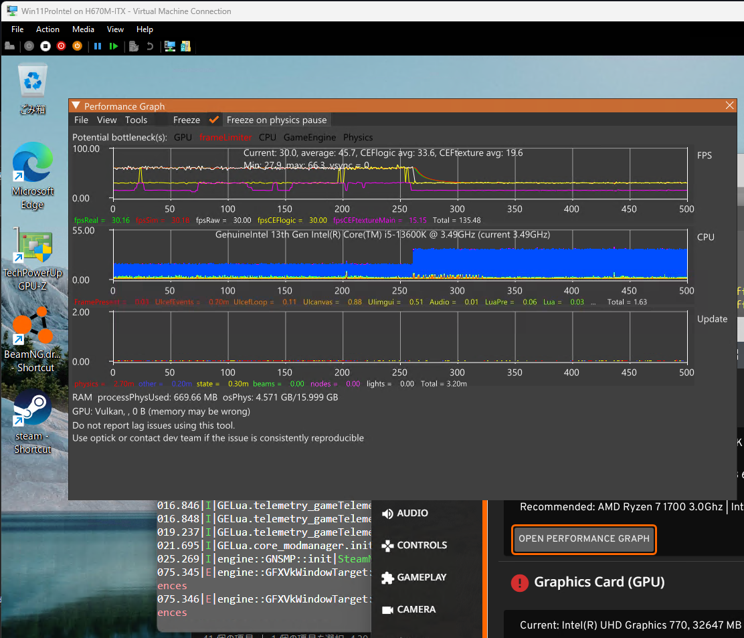The image size is (744, 638).
Task: Click the GPU: Vulkan memory line
Action: pyautogui.click(x=161, y=412)
